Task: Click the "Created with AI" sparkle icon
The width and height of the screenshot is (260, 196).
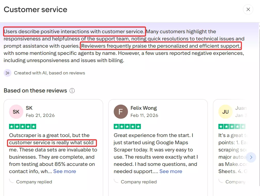Action: coord(7,73)
